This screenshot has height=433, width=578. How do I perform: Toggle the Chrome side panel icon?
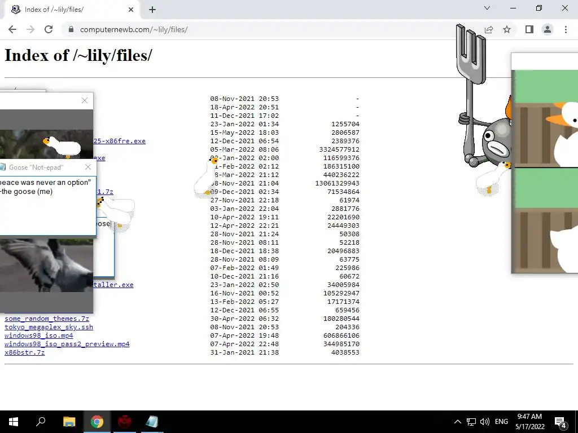(529, 29)
